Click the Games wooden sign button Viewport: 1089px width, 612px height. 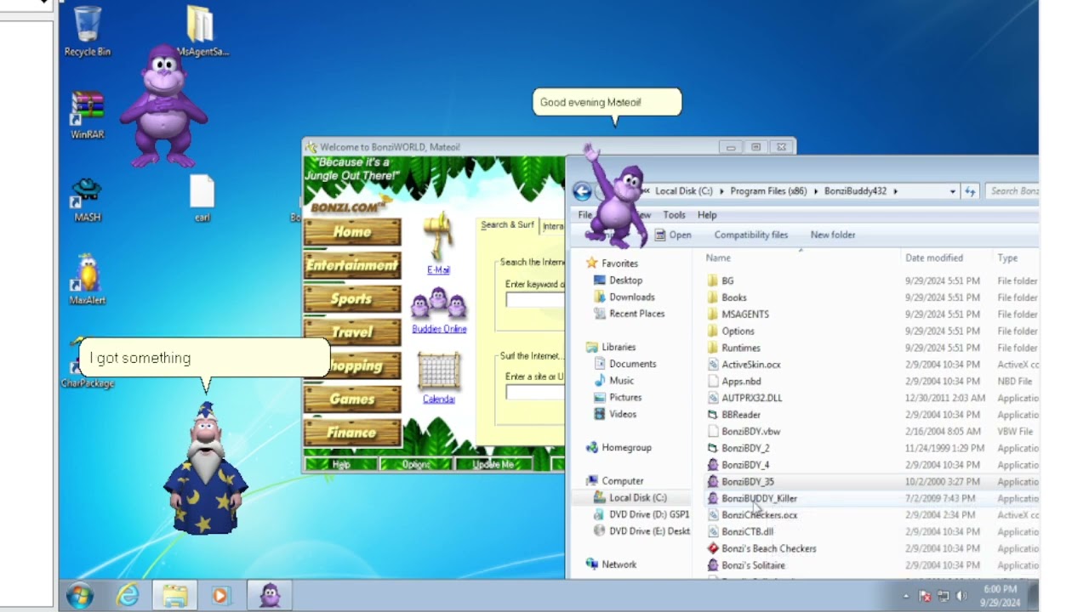click(352, 399)
